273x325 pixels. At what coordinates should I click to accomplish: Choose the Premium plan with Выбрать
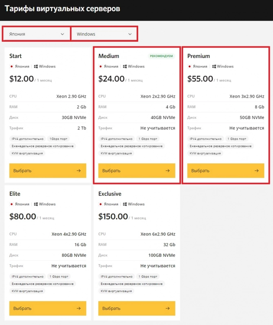tap(225, 171)
